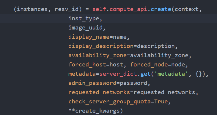Click 'server_dict' in metadata line

click(x=118, y=74)
